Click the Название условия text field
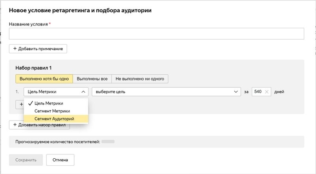 pos(156,34)
